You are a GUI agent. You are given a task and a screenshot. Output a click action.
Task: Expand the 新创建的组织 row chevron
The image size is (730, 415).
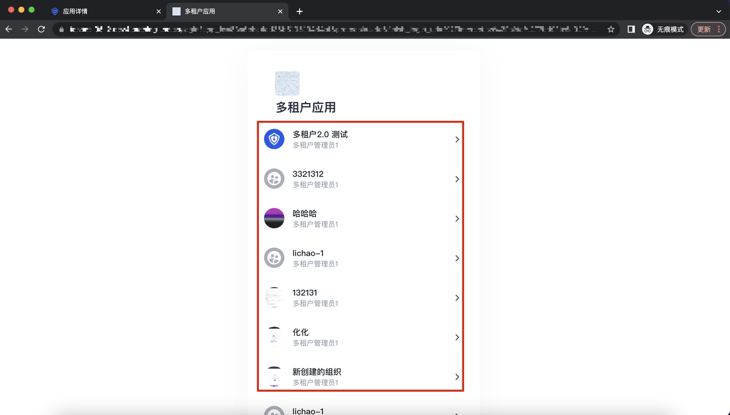[x=457, y=377]
